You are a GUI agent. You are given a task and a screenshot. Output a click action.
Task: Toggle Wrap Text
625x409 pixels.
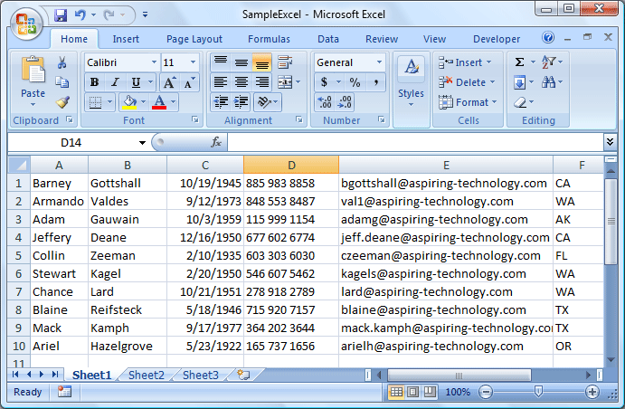pos(285,62)
